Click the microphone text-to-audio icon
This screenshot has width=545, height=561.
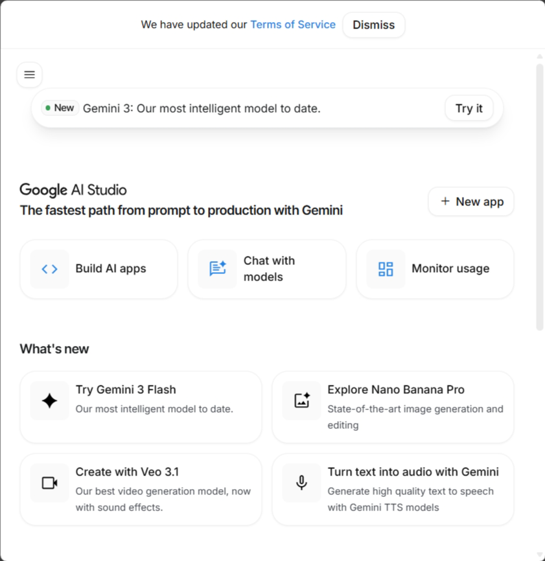pos(301,483)
